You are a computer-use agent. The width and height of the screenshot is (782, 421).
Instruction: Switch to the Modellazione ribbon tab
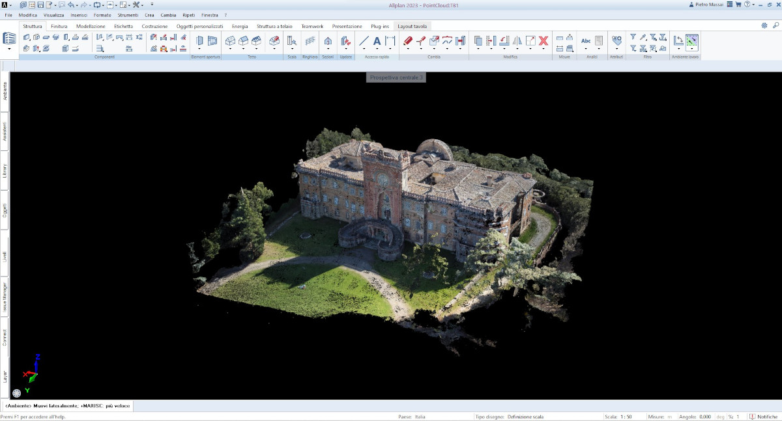point(91,26)
